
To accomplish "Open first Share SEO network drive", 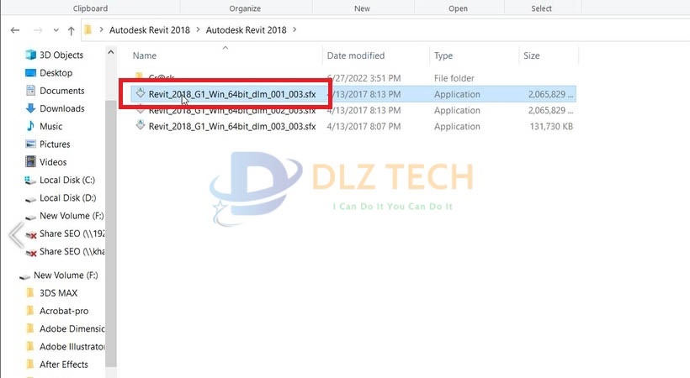I will coord(72,234).
